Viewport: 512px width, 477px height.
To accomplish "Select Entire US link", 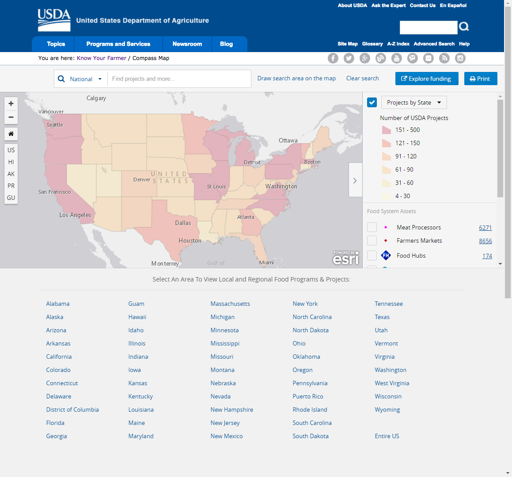I will pos(387,436).
